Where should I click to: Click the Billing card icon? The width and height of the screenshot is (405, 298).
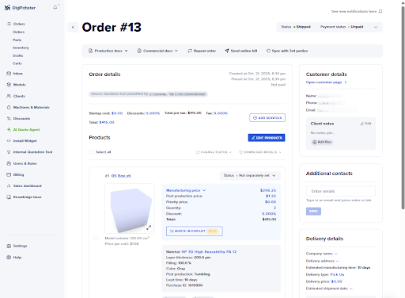click(9, 174)
